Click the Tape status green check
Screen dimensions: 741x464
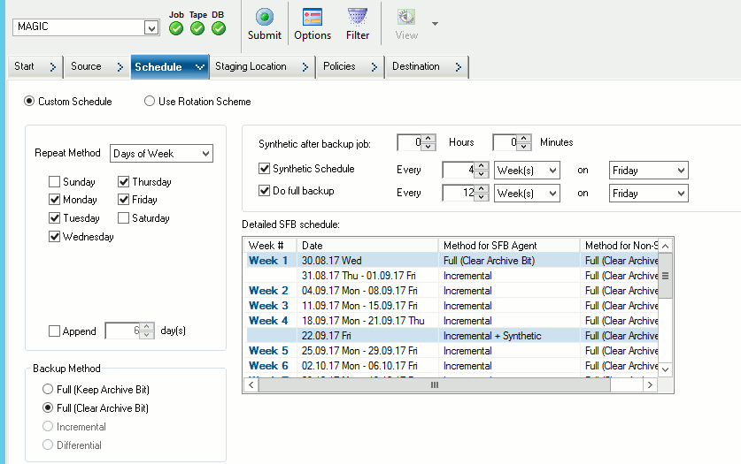click(x=197, y=29)
